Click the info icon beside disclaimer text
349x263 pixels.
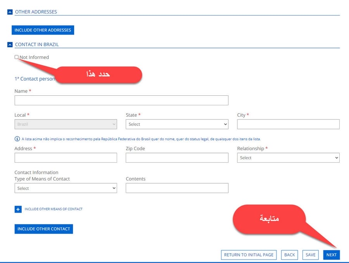[x=17, y=139]
